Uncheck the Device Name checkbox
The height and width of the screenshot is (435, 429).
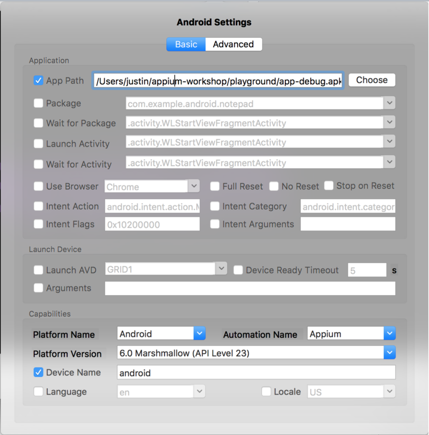[38, 372]
